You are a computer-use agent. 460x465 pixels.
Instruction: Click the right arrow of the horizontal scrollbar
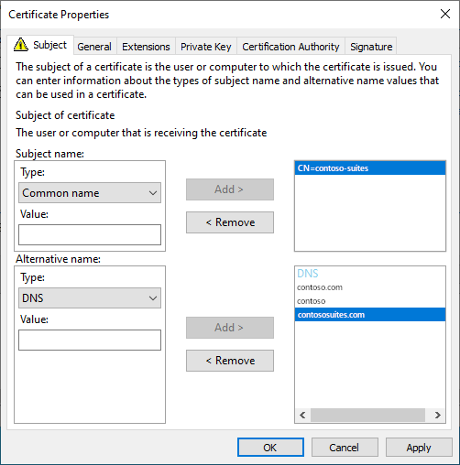(438, 415)
